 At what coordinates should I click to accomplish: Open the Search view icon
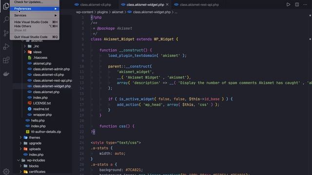click(6, 19)
